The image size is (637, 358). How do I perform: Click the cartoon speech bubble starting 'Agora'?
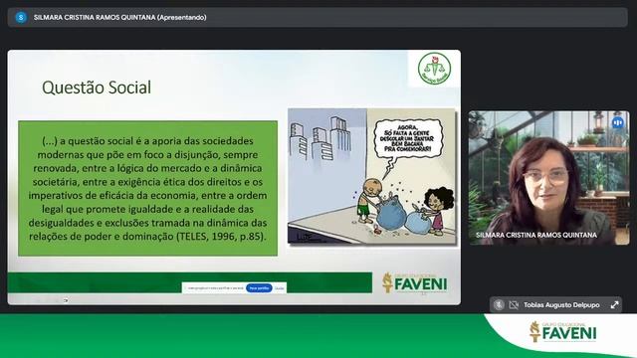click(x=408, y=139)
